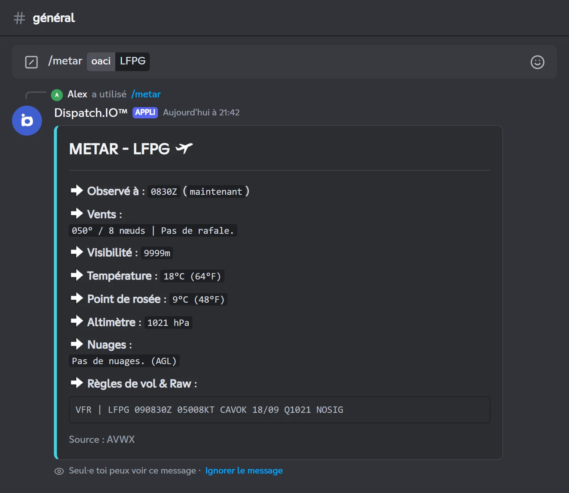Click the général channel name
The width and height of the screenshot is (569, 493).
coord(54,18)
